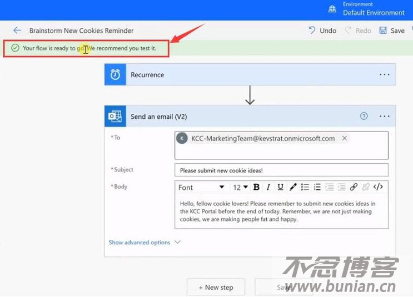Click inside the To recipients field
This screenshot has height=297, width=413.
click(x=281, y=145)
